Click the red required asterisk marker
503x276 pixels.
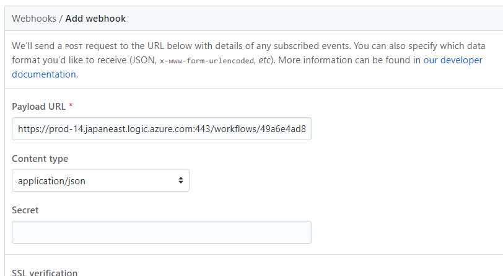pos(71,107)
